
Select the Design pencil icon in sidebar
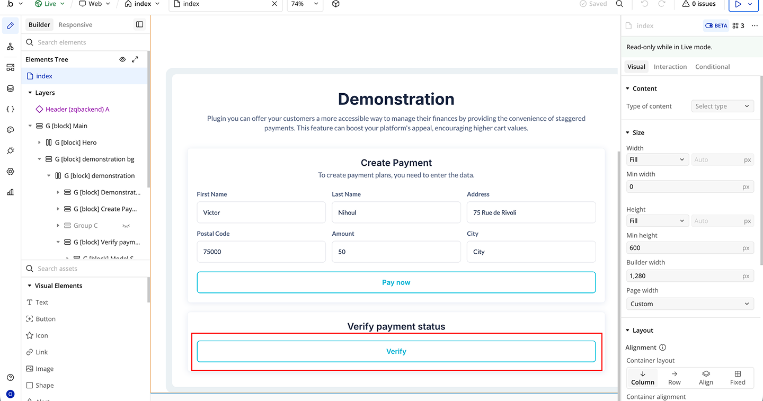pos(10,25)
